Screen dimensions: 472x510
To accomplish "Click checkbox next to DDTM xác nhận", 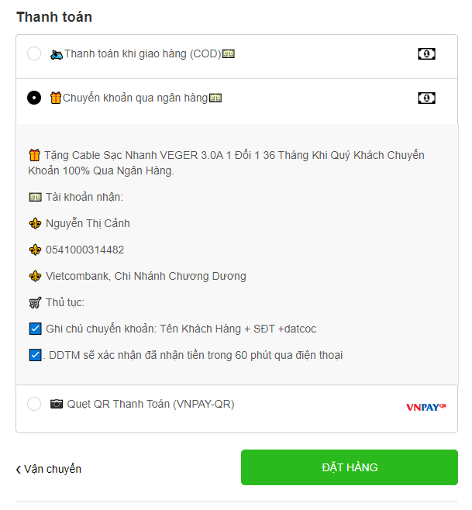I will 35,355.
